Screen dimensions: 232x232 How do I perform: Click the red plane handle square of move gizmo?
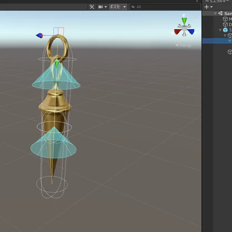click(61, 31)
